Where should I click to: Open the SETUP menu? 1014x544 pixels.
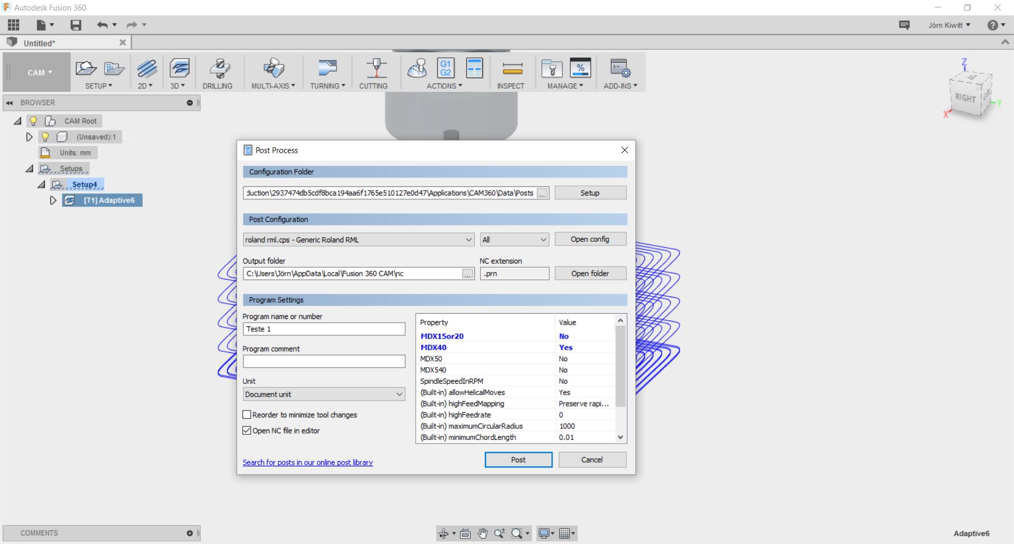coord(99,86)
